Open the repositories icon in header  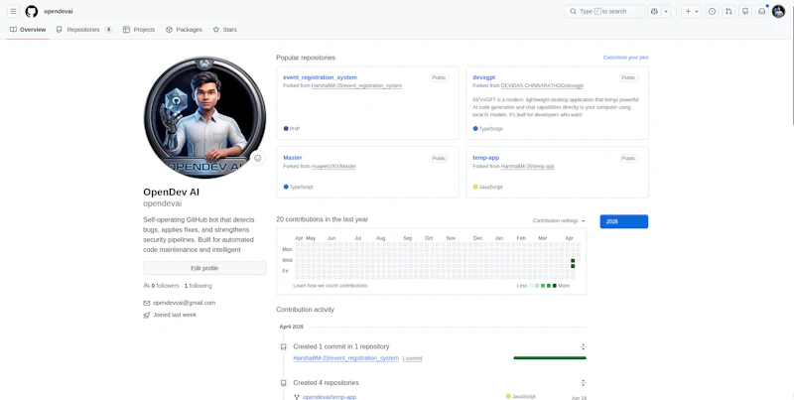click(x=745, y=11)
